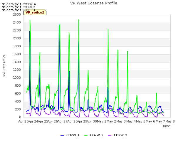This screenshot has height=141, width=188.
Task: Click the May 1 x-axis tick label
Action: coord(102,121)
